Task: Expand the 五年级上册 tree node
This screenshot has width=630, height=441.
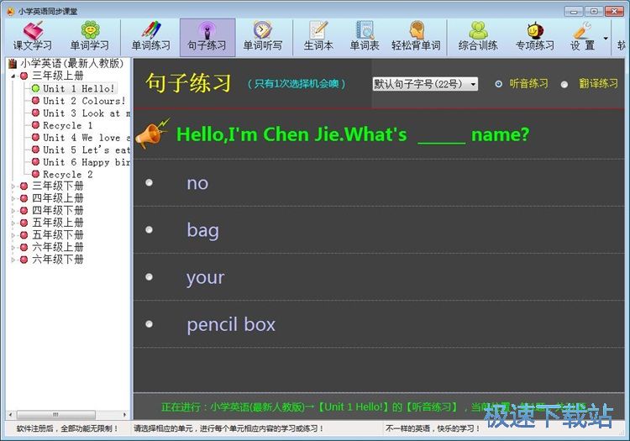Action: (x=13, y=223)
